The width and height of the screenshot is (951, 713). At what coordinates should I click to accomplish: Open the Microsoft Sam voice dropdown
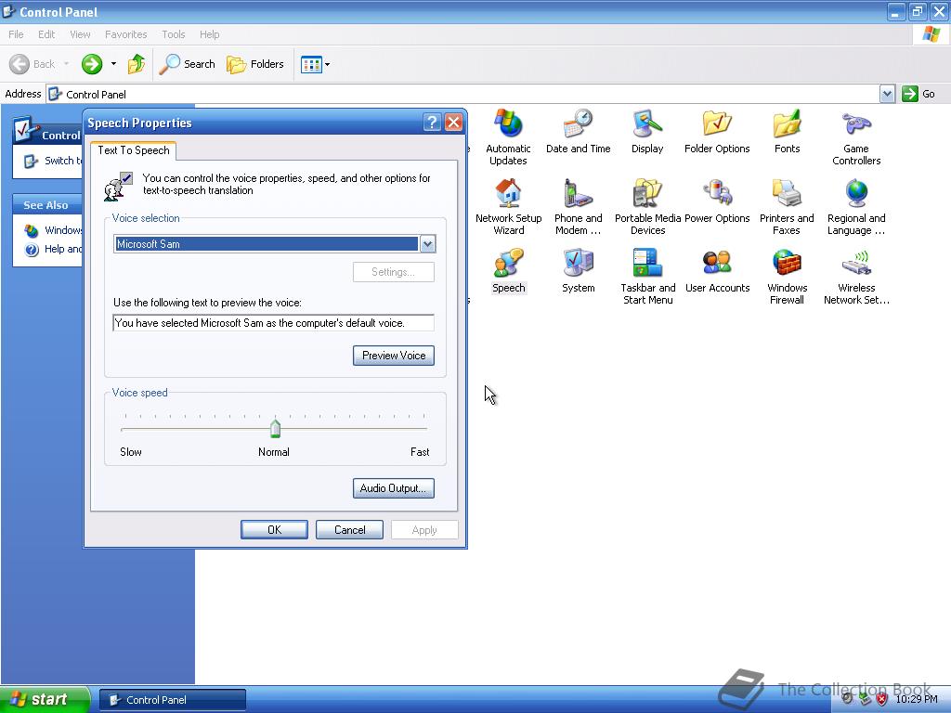tap(427, 244)
